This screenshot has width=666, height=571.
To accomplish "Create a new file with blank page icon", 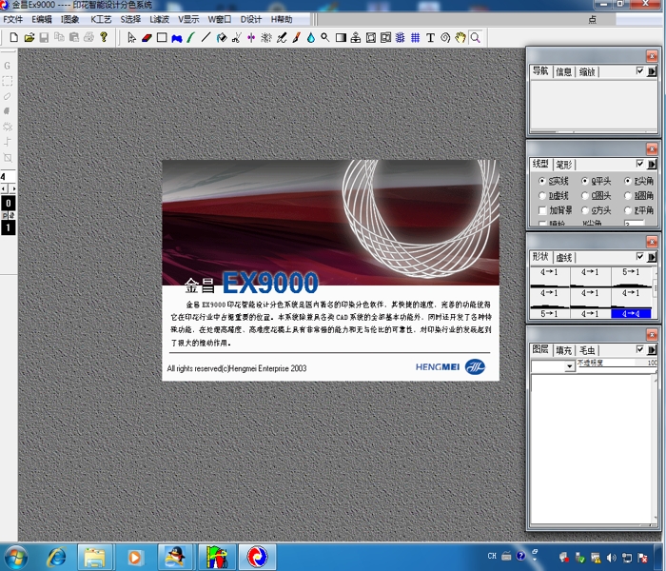I will [x=14, y=38].
